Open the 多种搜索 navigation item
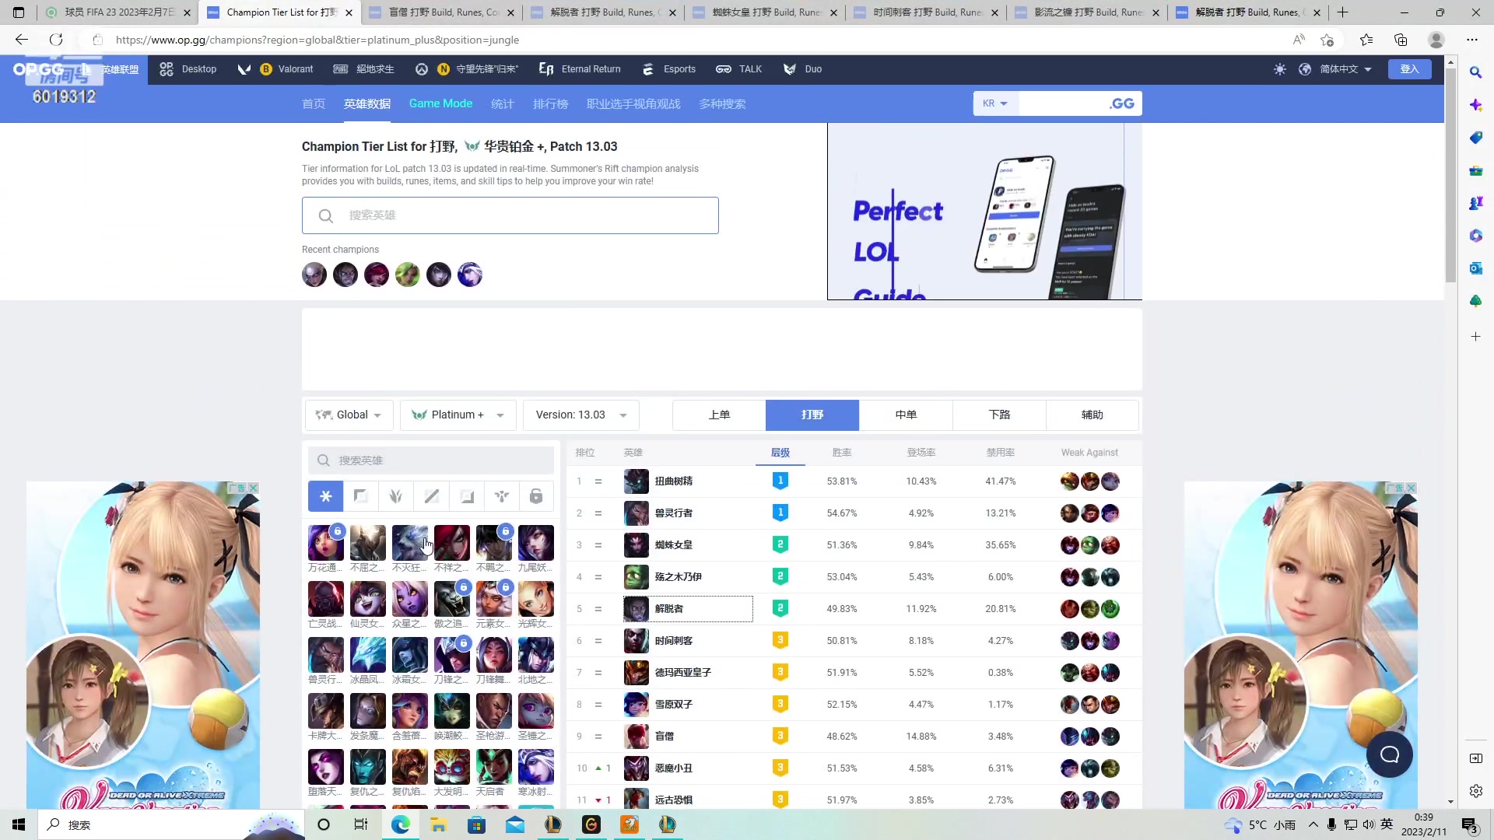This screenshot has width=1494, height=840. click(722, 104)
